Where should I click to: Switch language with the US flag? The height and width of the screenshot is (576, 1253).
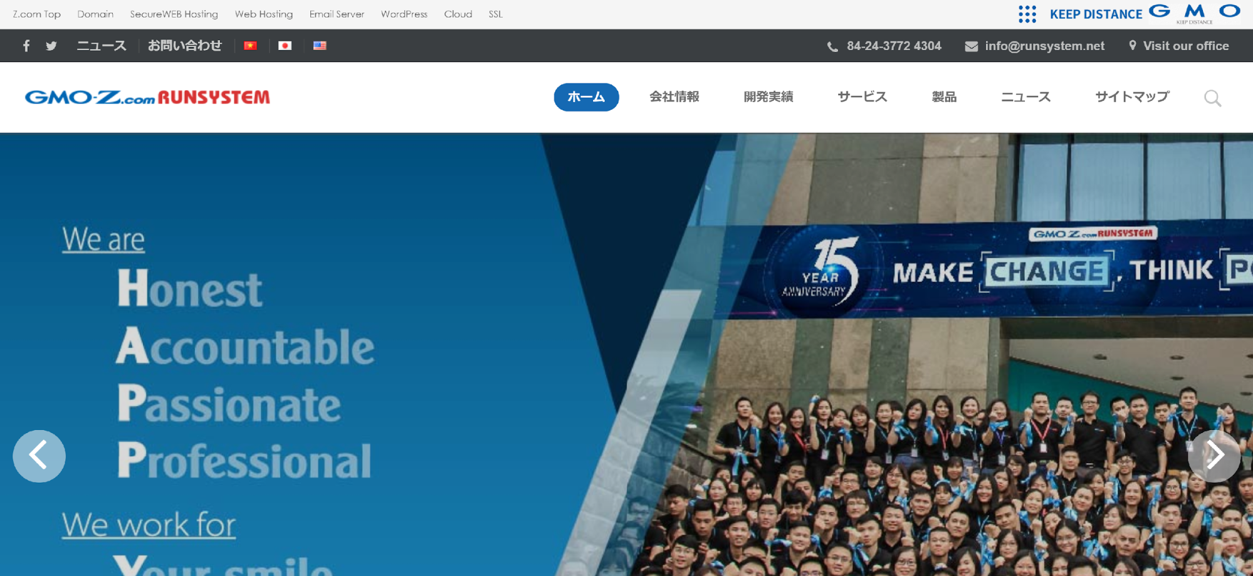pos(320,46)
